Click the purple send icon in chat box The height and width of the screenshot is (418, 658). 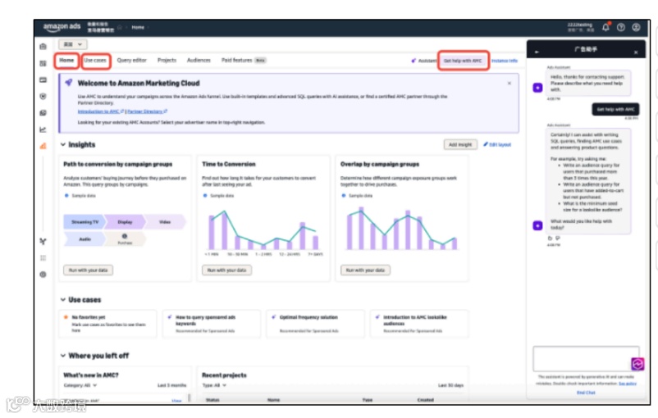coord(637,364)
